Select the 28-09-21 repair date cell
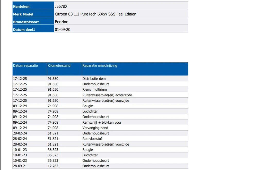 click(x=30, y=166)
